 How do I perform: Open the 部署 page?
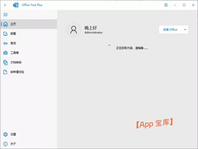(x=29, y=34)
